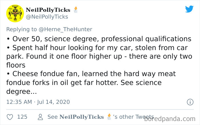The image size is (200, 125).
Task: Like the tweet with the heart icon
Action: click(10, 117)
